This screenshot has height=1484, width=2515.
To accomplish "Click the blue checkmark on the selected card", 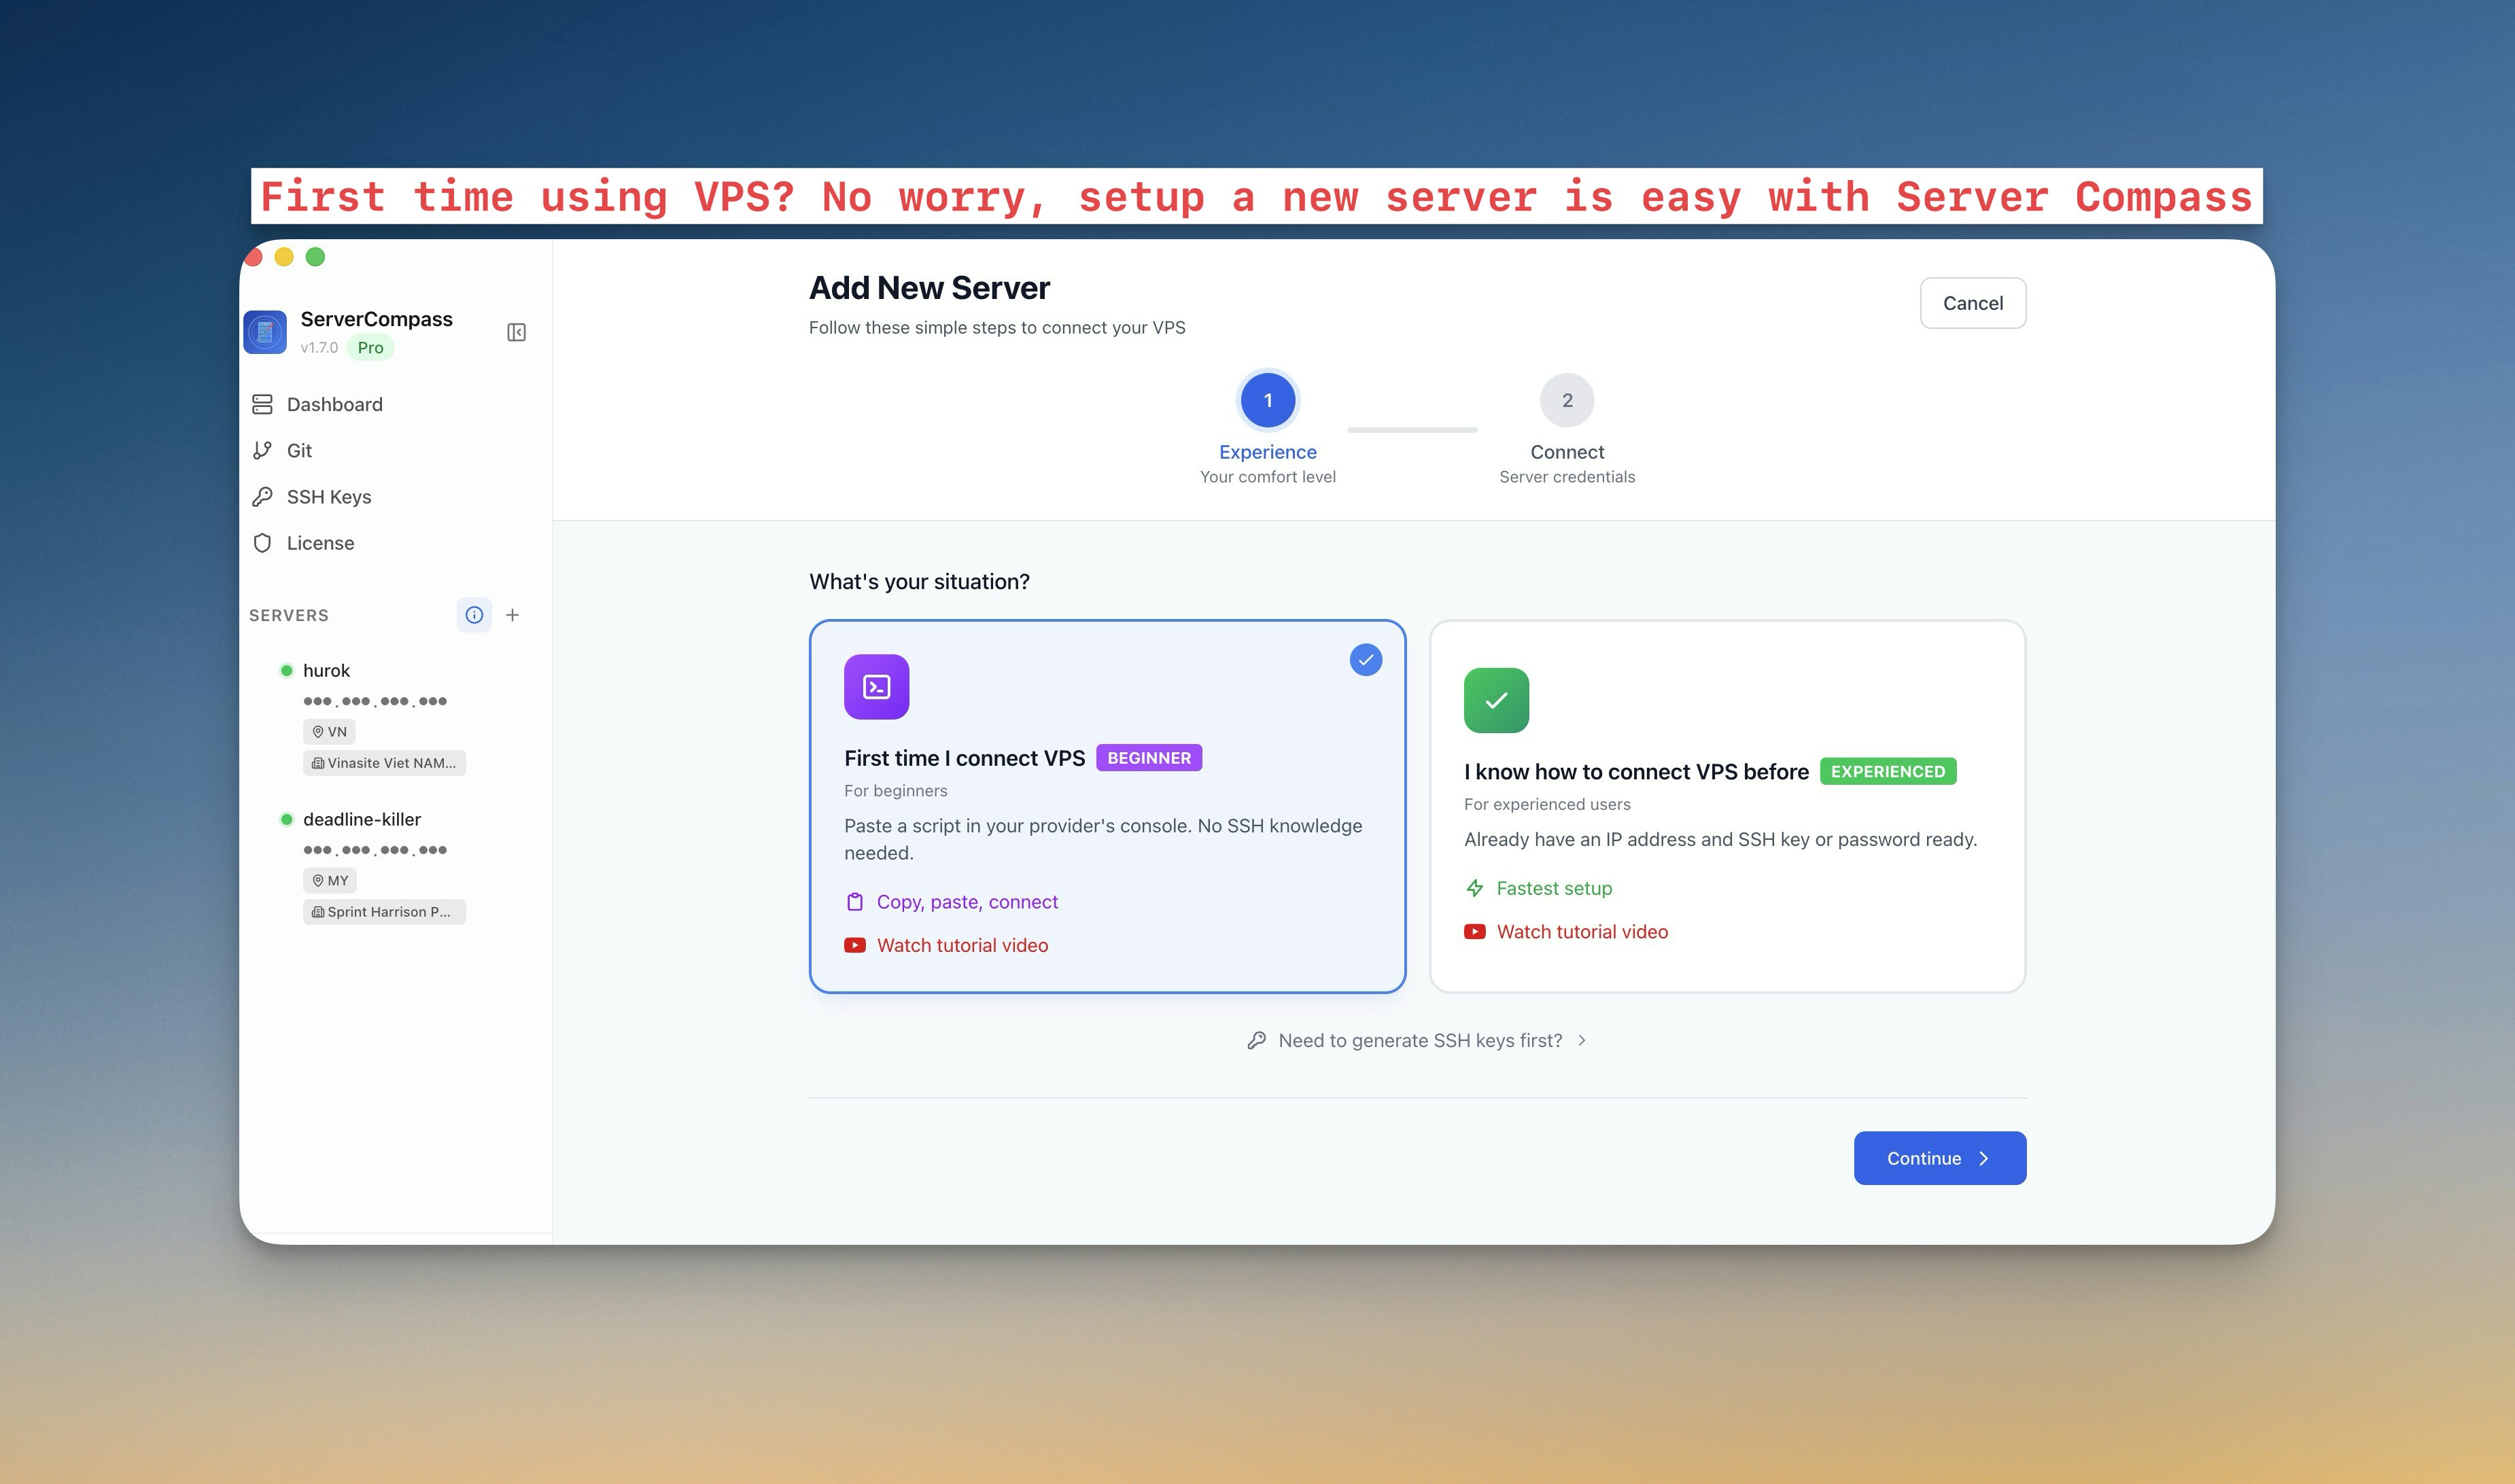I will coord(1366,659).
